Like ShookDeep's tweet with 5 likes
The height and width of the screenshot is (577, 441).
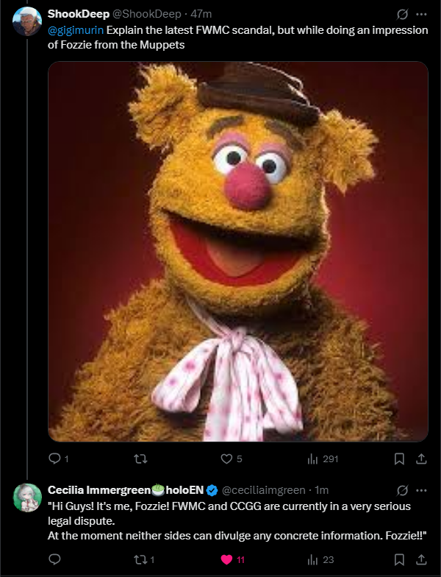coord(227,459)
